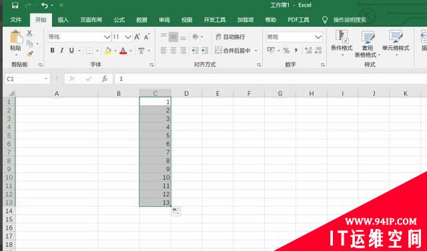This screenshot has height=251, width=427.
Task: Click the Cut scissors icon
Action: 29,33
